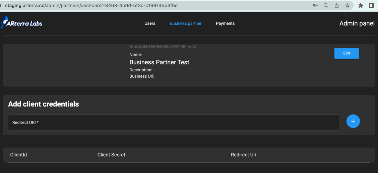Viewport: 378px width, 173px height.
Task: Click the Description label
Action: 141,70
